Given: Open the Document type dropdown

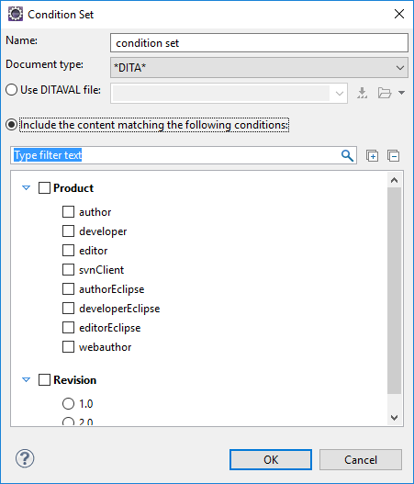Looking at the screenshot, I should [x=259, y=68].
